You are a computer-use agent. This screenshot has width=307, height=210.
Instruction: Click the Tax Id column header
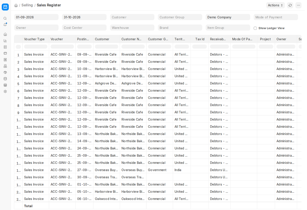pos(200,39)
